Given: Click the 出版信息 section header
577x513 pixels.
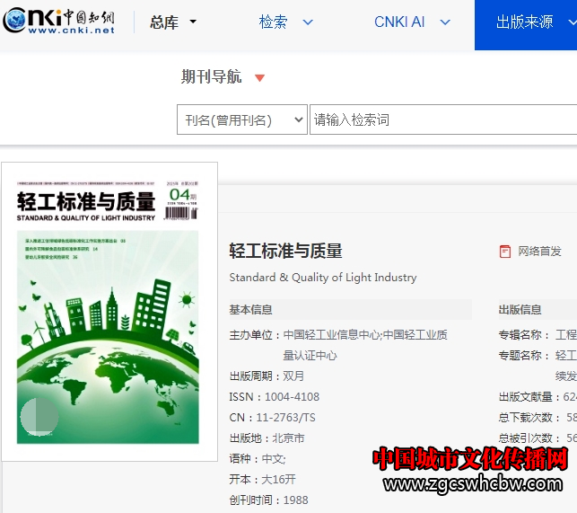Looking at the screenshot, I should pyautogui.click(x=520, y=309).
